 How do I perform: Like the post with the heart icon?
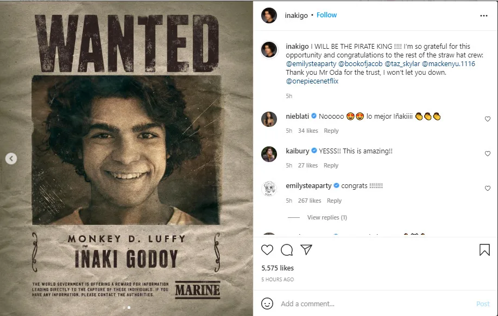click(267, 250)
